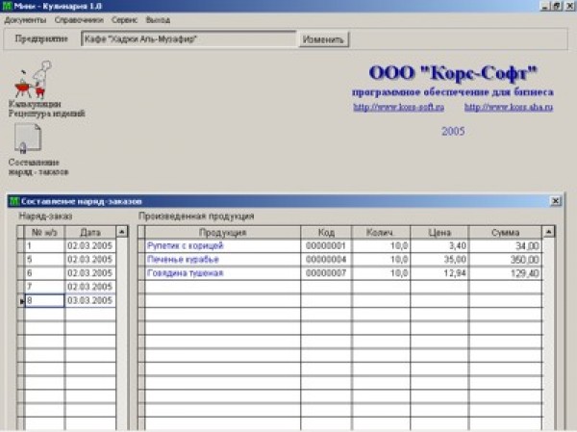The image size is (577, 432).
Task: Click code 00000004 cell
Action: (x=326, y=260)
